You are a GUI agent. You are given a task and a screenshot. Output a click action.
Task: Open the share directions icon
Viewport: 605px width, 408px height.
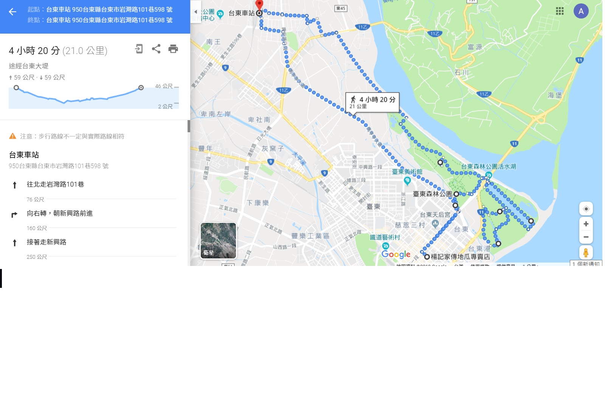(x=156, y=49)
